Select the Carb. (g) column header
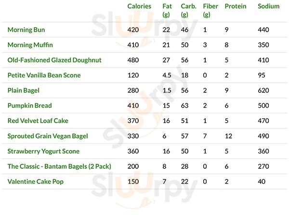 (x=188, y=10)
